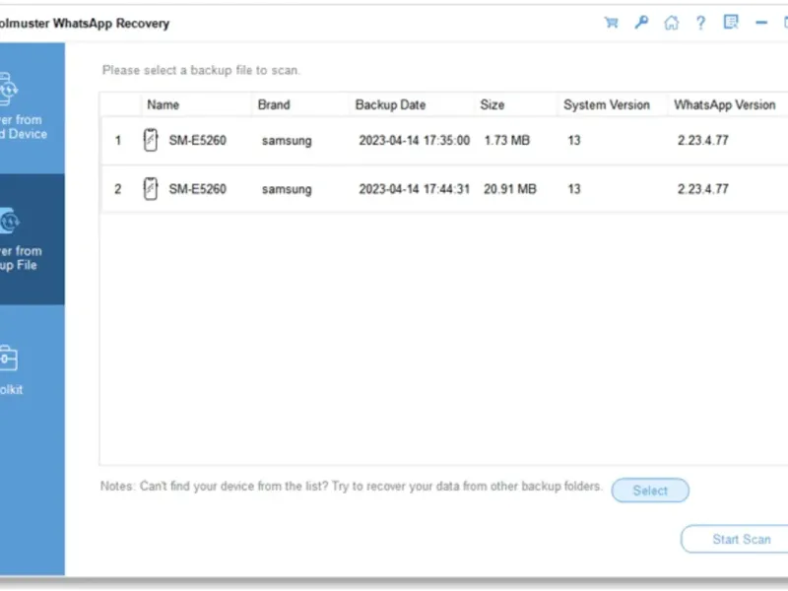Select SM-E5260 name in row 2

pos(198,189)
